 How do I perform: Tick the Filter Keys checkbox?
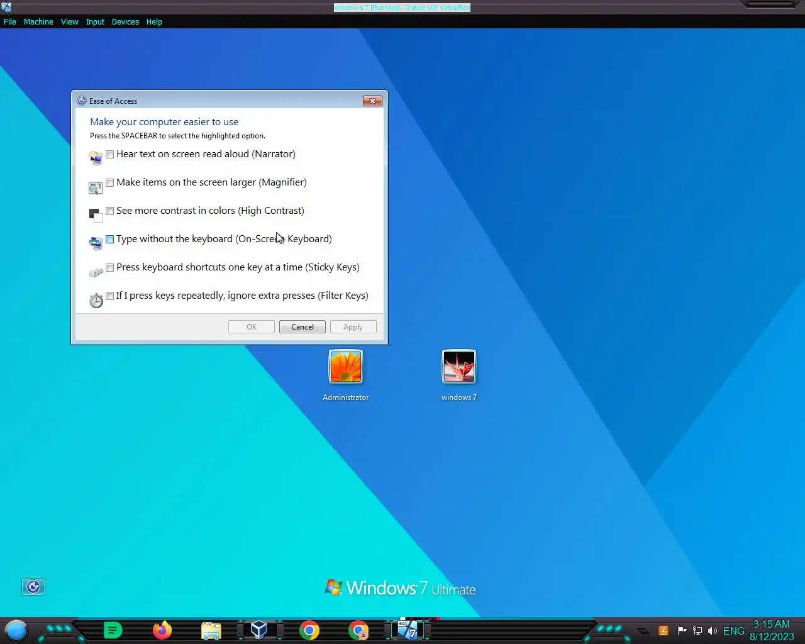[x=110, y=296]
